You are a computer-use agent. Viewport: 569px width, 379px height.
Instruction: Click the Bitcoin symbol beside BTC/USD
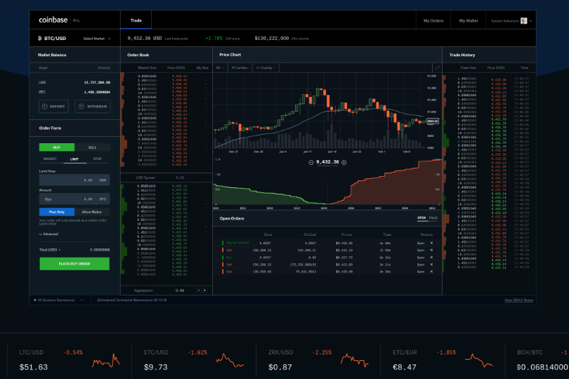(39, 38)
